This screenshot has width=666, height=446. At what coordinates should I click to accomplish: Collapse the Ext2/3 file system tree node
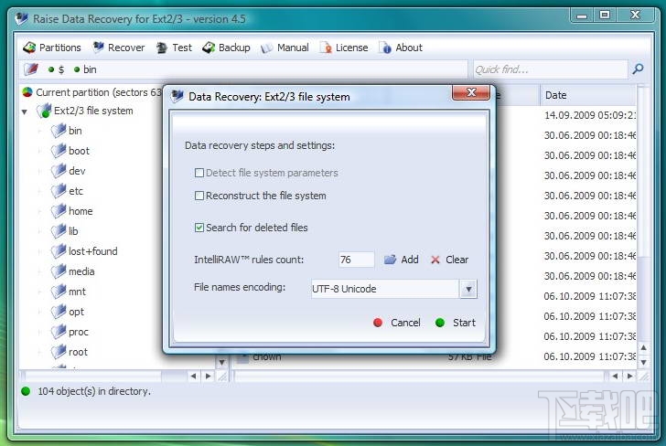tap(25, 111)
